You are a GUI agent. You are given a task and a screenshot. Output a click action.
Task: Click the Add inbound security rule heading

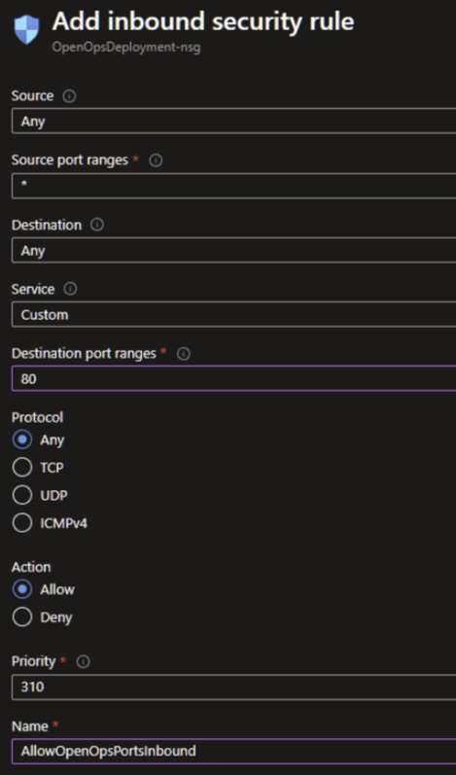[x=203, y=21]
